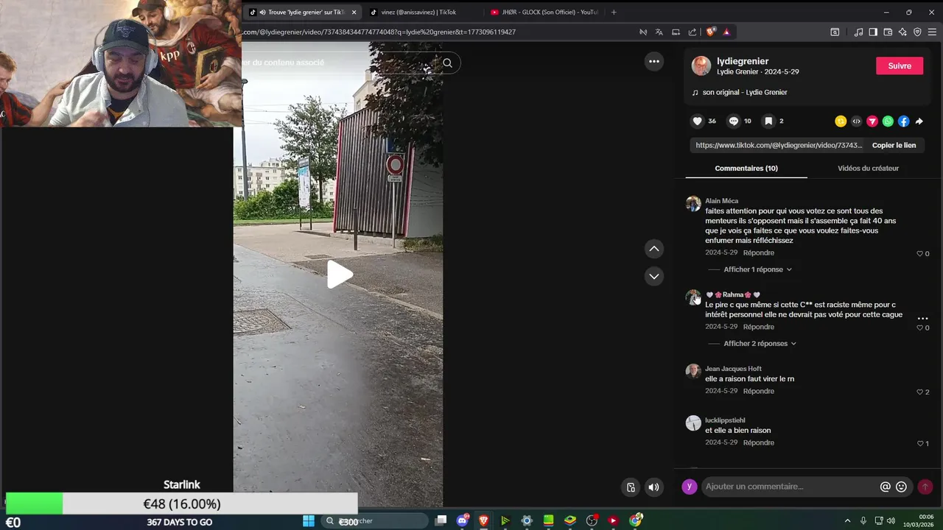Click 'Copier le lien' button

[x=894, y=146]
